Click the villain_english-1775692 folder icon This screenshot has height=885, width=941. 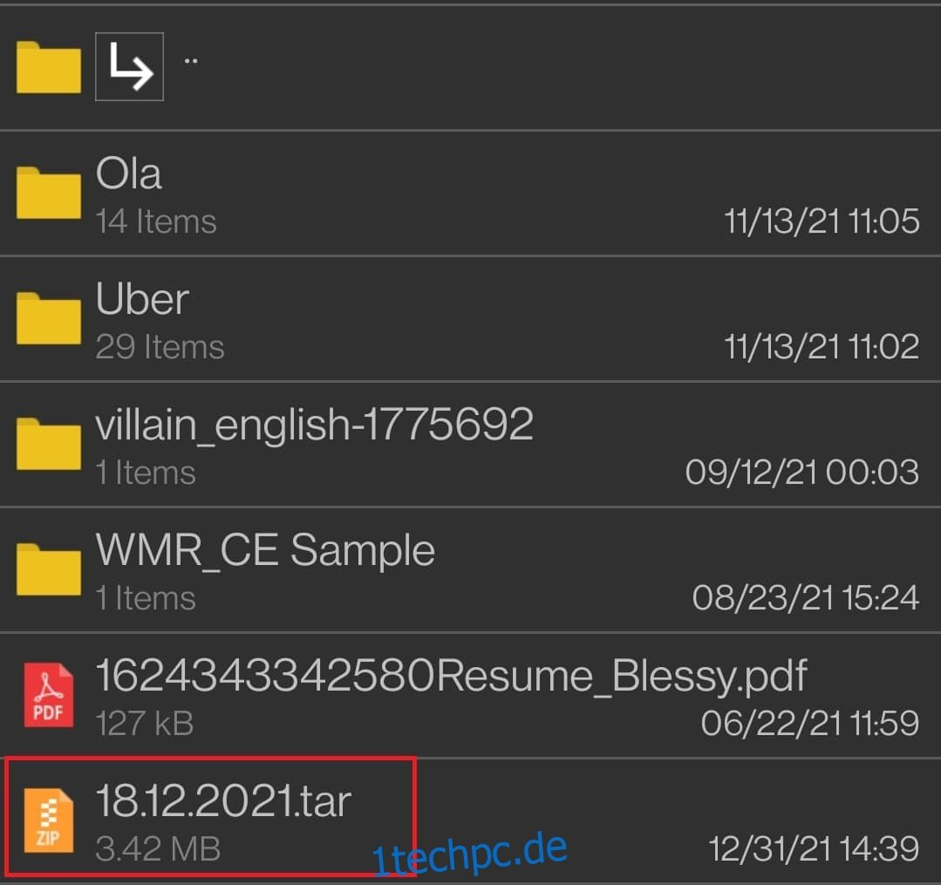49,444
